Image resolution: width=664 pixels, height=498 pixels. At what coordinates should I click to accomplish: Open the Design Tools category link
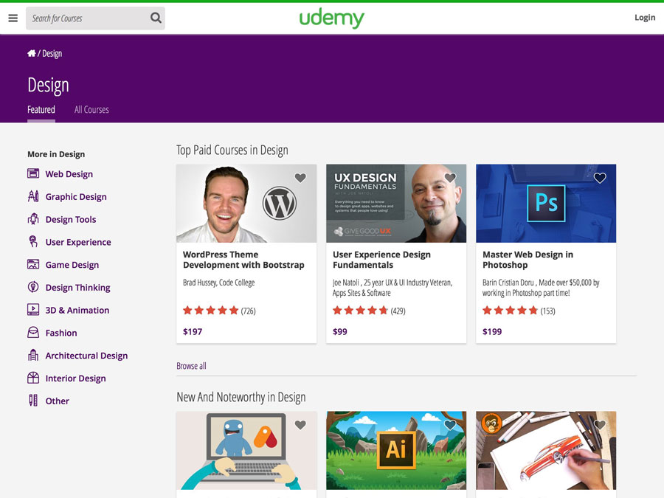click(71, 219)
